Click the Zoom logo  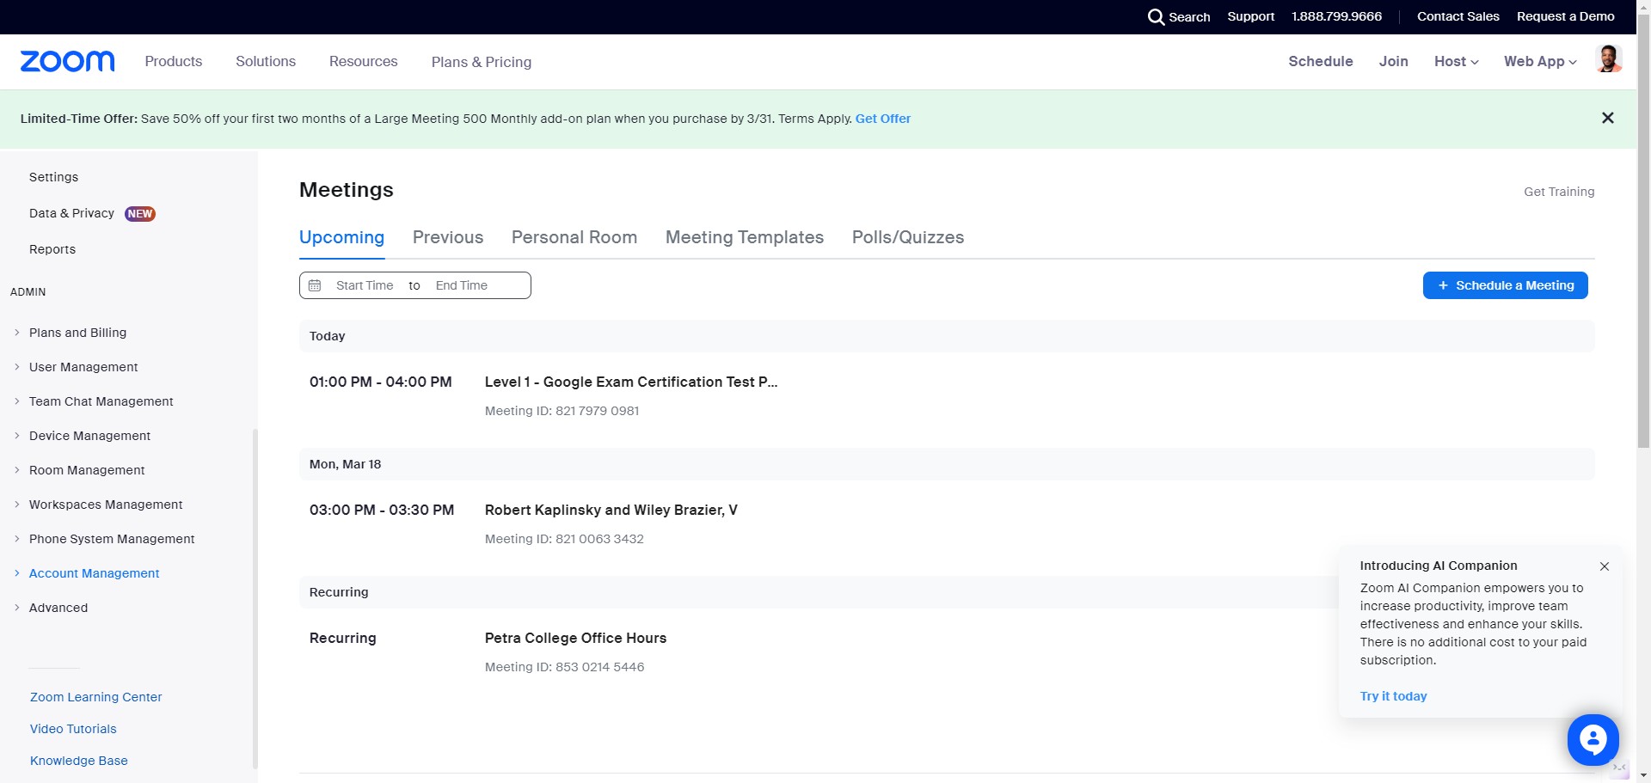click(x=67, y=61)
